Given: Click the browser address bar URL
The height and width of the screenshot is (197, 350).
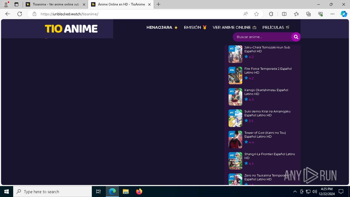Looking at the screenshot, I should [x=69, y=14].
